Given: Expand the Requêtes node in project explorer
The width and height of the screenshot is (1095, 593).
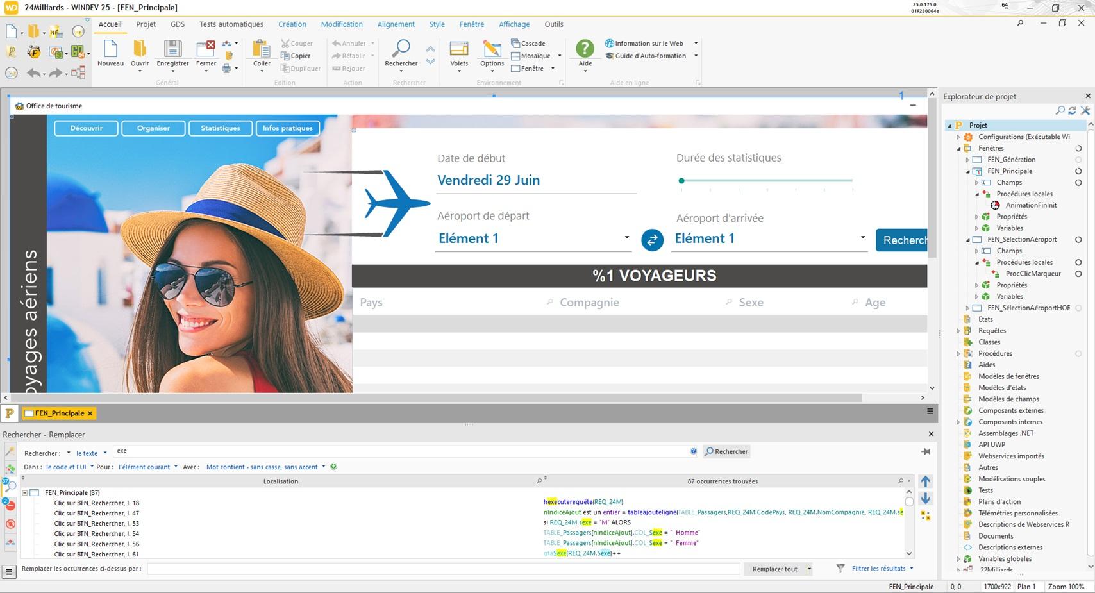Looking at the screenshot, I should [958, 331].
